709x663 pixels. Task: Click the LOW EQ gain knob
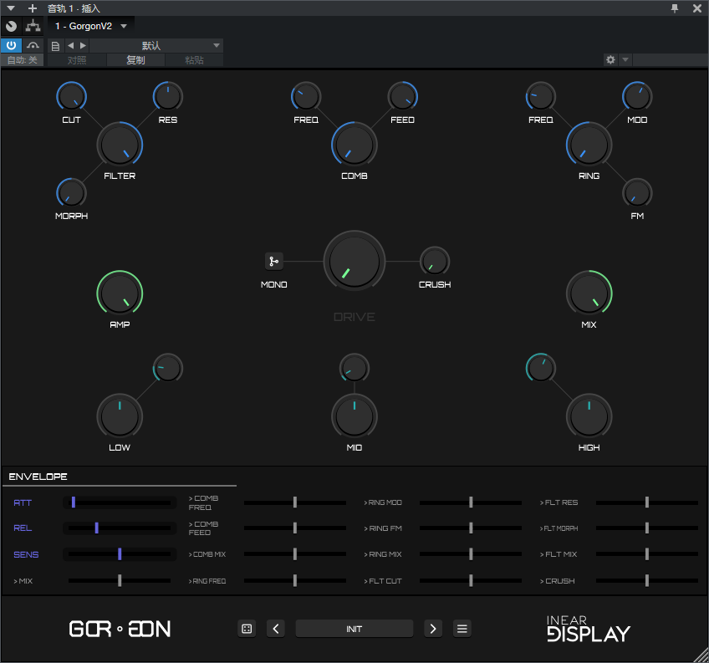pyautogui.click(x=120, y=416)
